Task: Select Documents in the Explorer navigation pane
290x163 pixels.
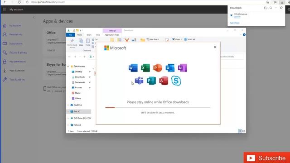Action: [80, 82]
